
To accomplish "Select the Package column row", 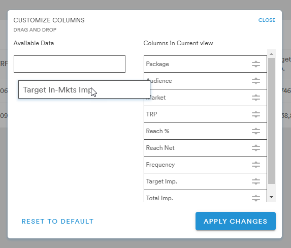I will (205, 64).
